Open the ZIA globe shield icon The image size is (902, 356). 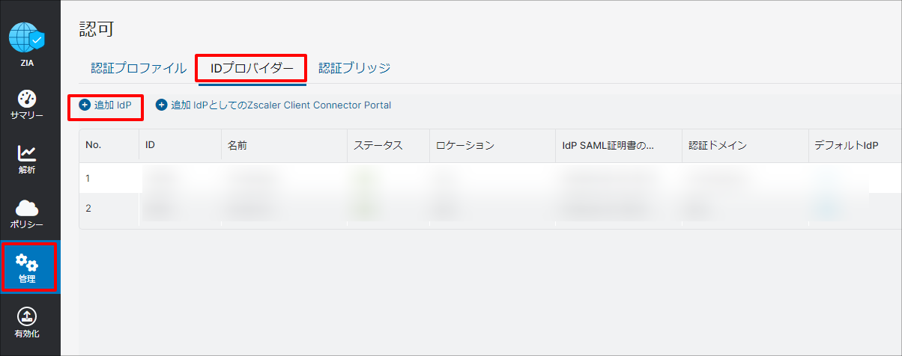[x=27, y=37]
